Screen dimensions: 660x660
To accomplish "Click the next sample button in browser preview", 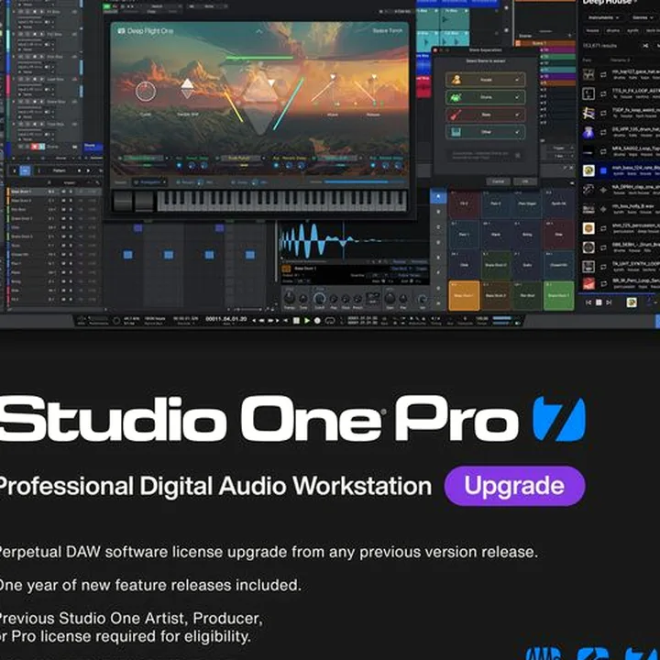I will [x=609, y=302].
